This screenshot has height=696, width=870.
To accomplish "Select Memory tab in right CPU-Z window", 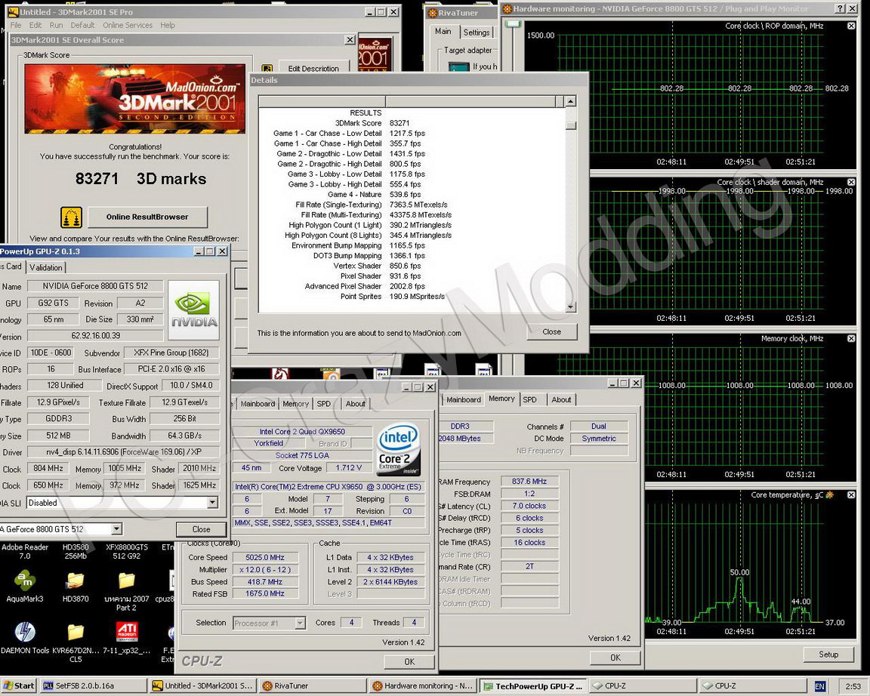I will [501, 398].
